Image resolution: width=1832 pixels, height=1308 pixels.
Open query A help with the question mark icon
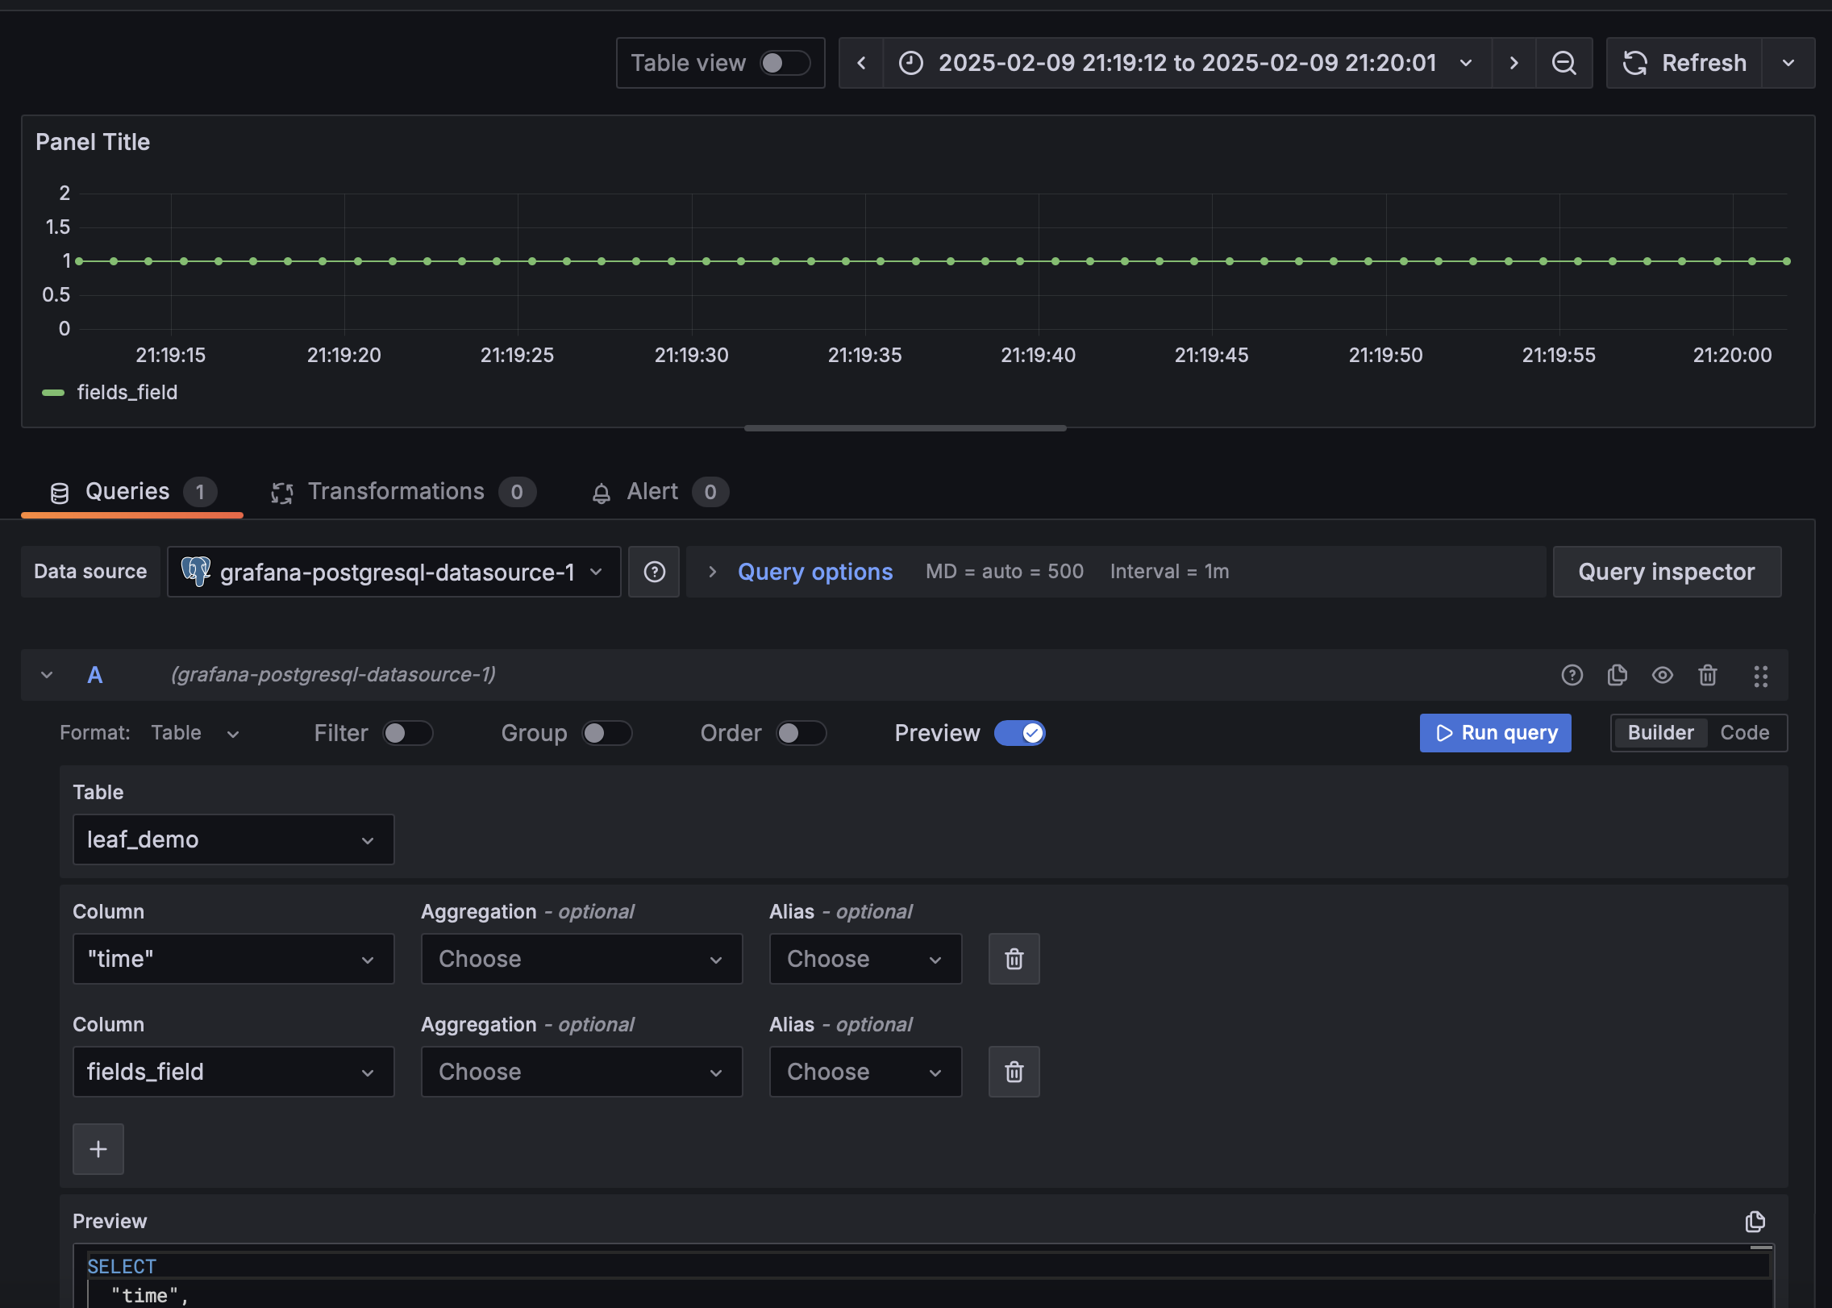pyautogui.click(x=1572, y=676)
